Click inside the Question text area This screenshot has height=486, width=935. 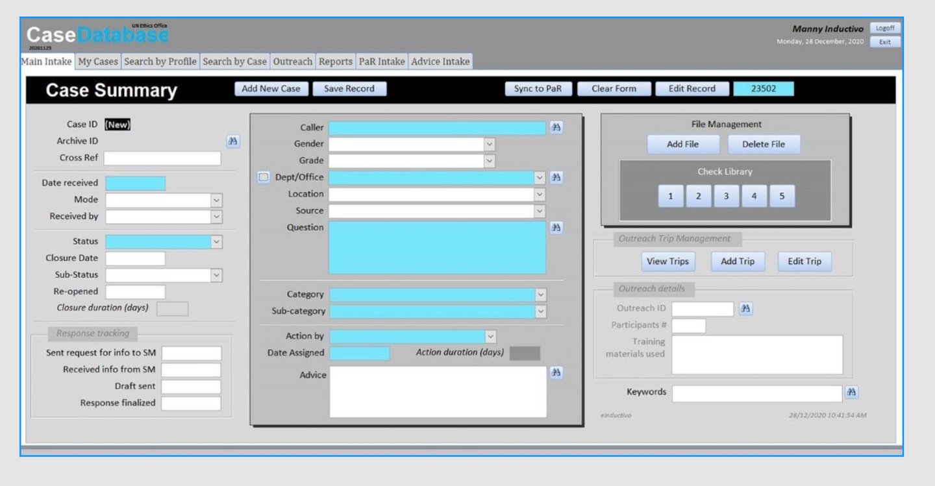point(437,247)
